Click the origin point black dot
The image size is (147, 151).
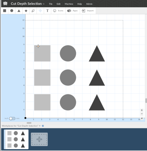click(x=25, y=118)
